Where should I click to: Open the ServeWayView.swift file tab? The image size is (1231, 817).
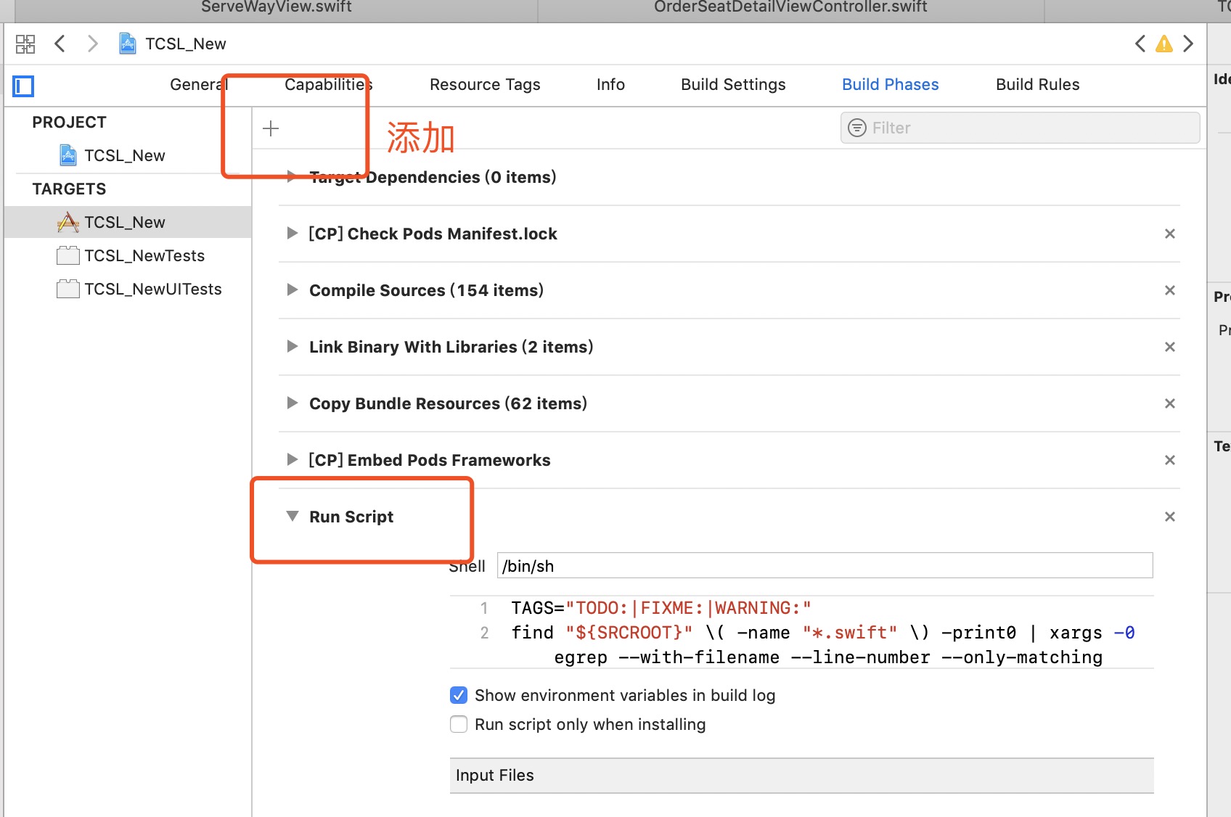click(x=276, y=8)
